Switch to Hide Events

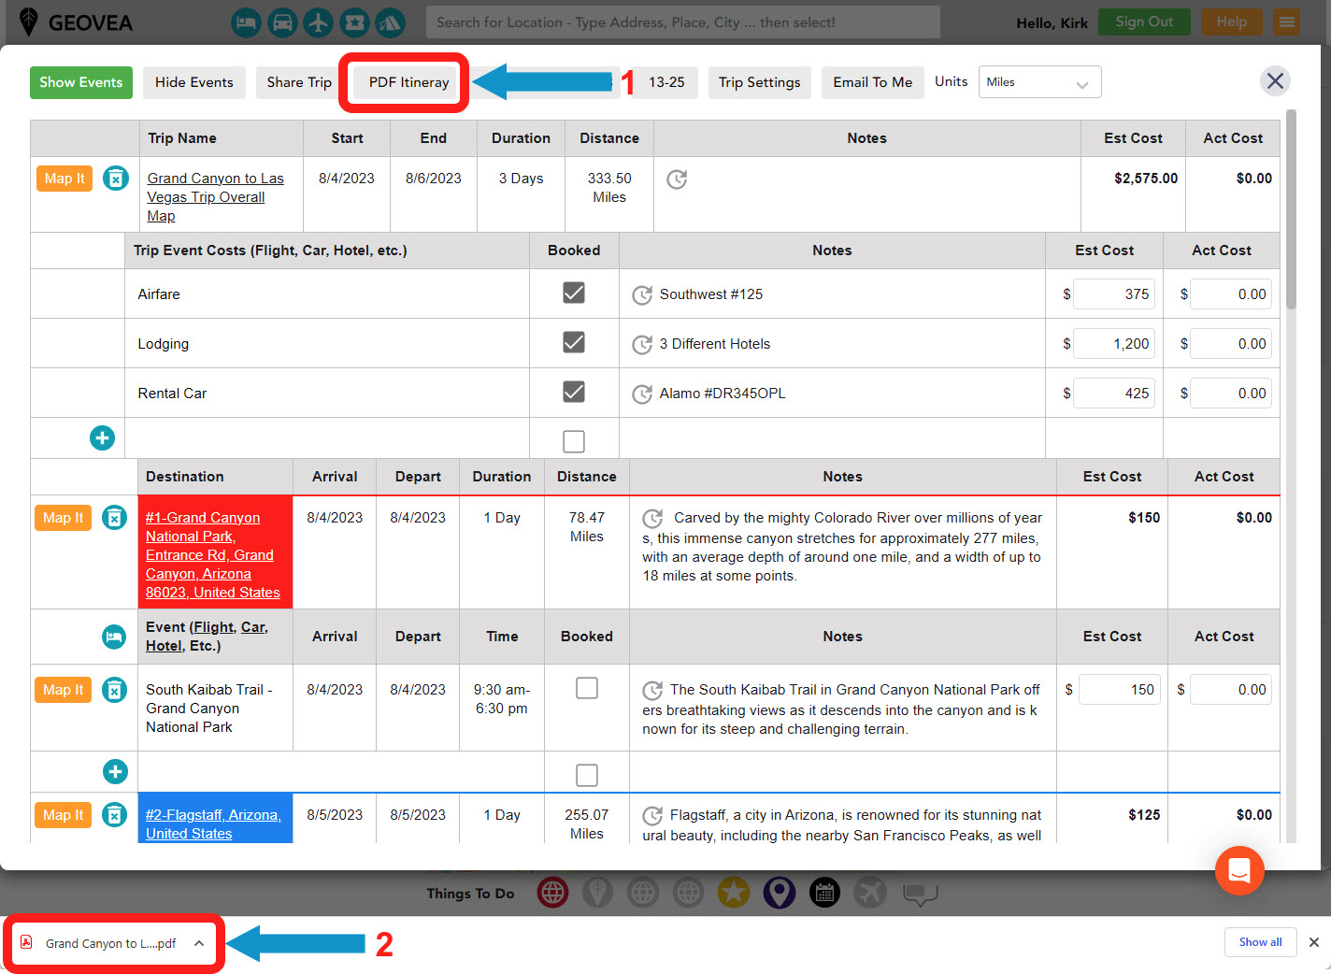tap(193, 82)
